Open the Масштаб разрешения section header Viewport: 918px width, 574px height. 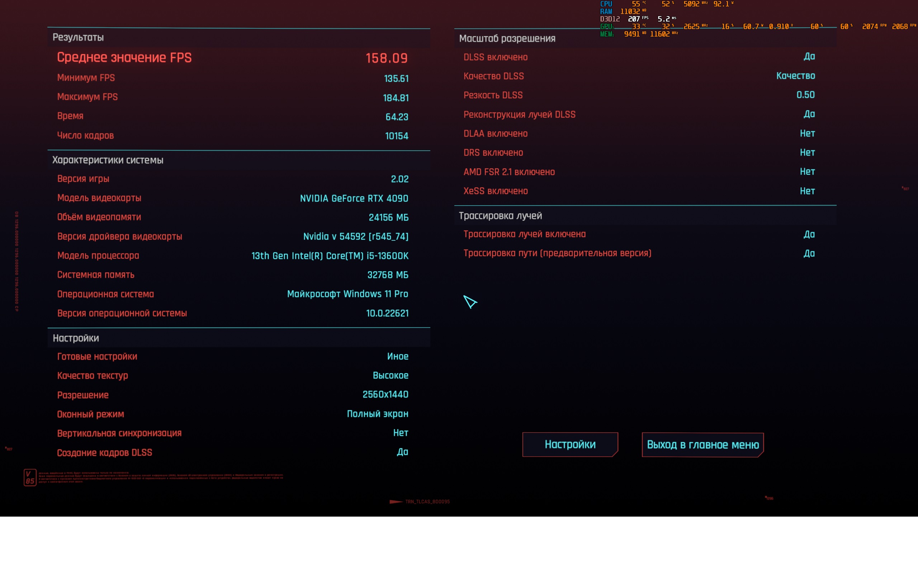click(507, 38)
